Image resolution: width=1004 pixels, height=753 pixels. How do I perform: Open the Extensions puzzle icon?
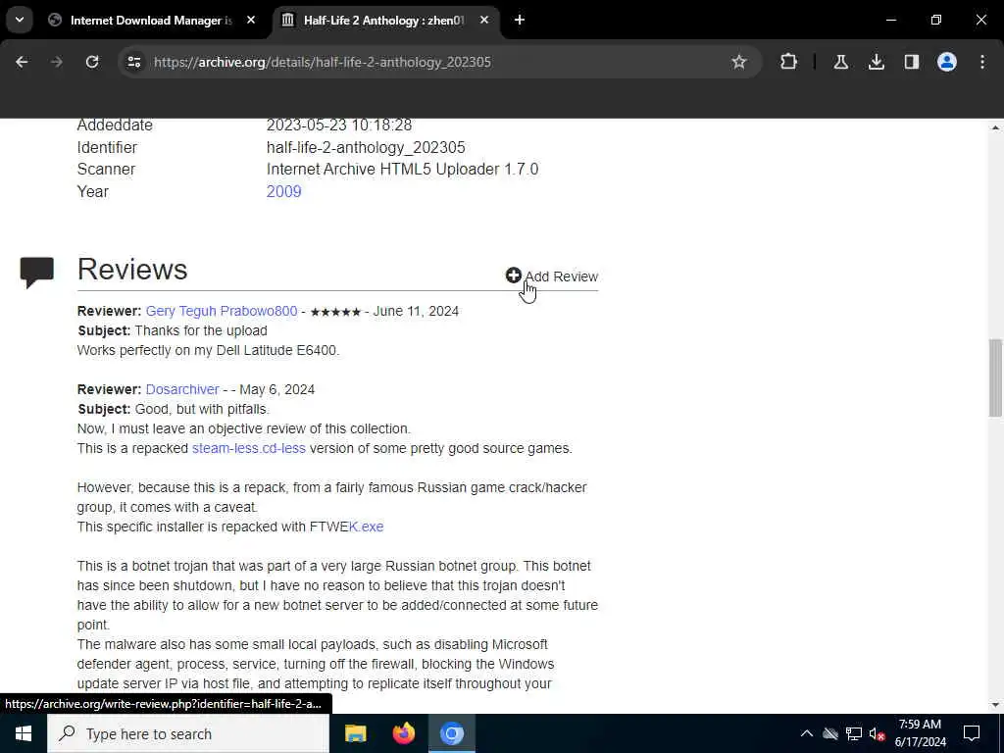(x=789, y=62)
